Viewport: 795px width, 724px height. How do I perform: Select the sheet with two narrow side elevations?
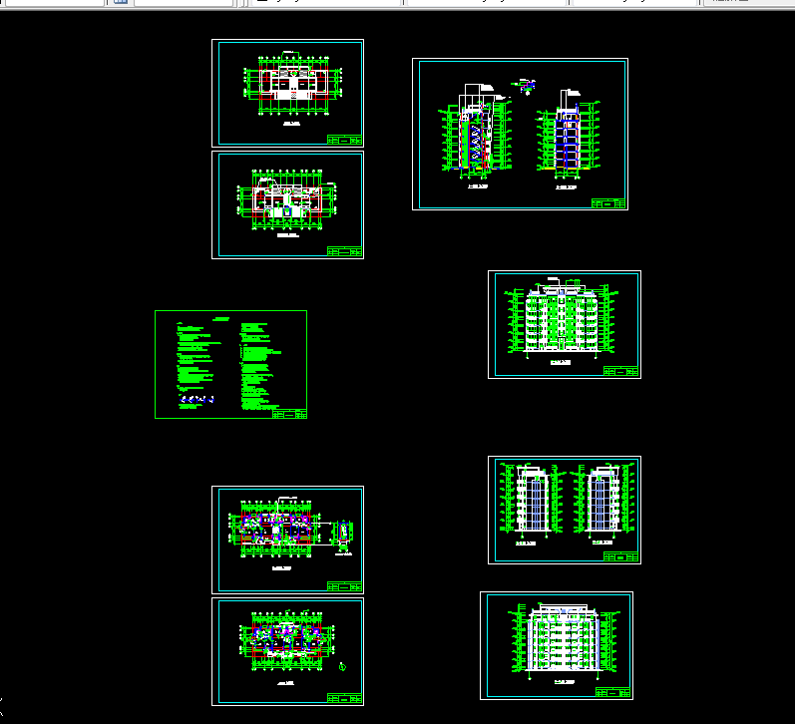click(565, 510)
